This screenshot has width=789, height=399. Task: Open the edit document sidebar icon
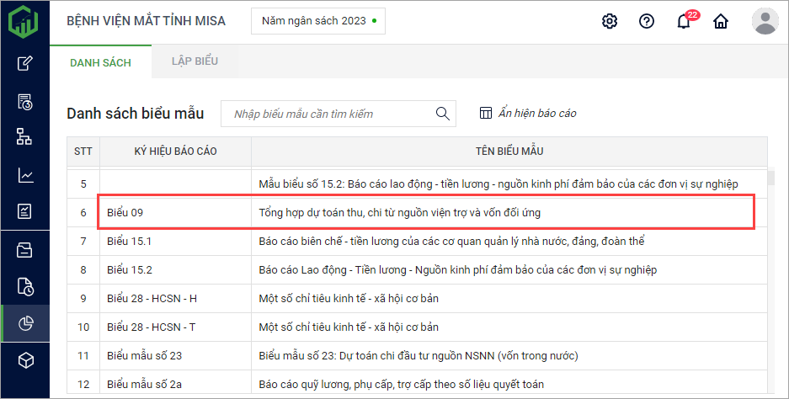pyautogui.click(x=25, y=63)
